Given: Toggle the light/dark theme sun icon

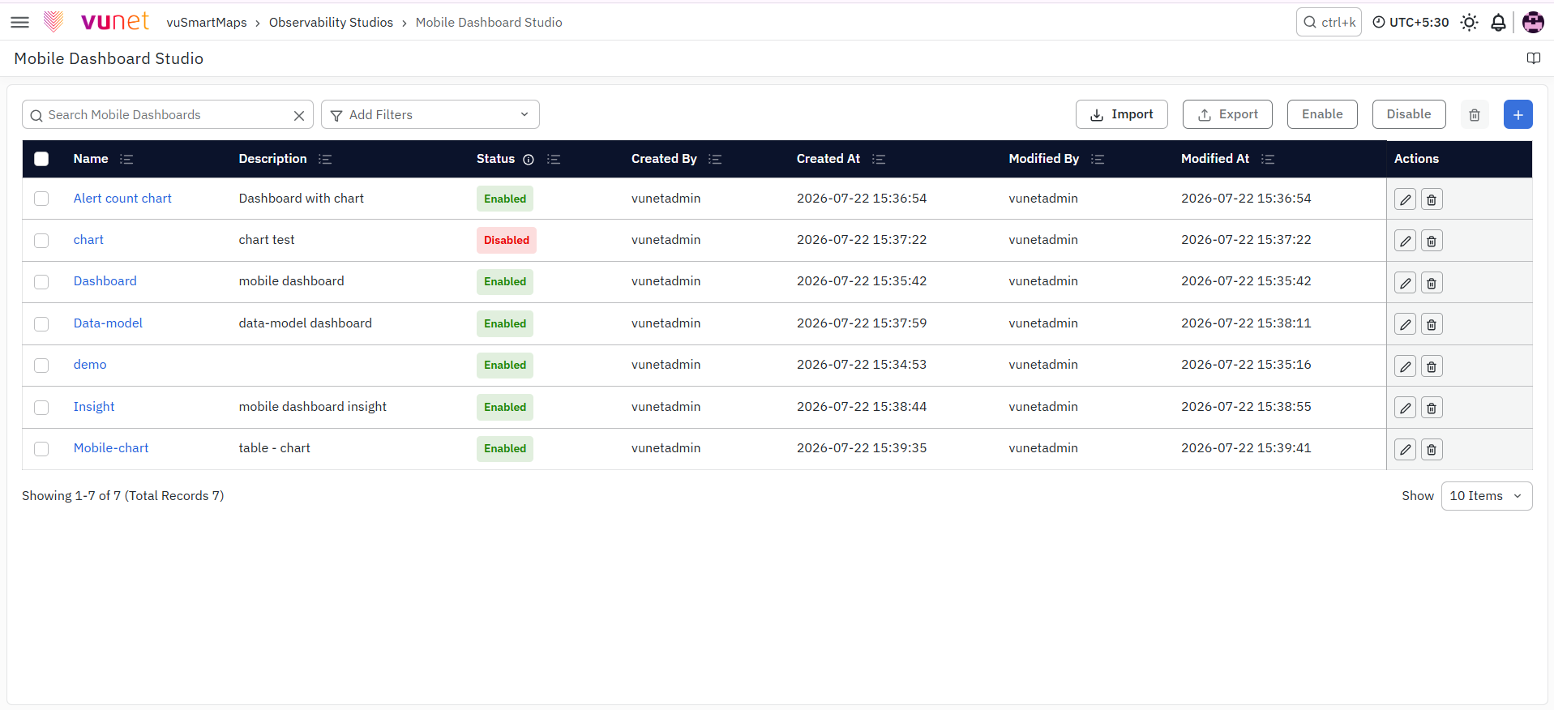Looking at the screenshot, I should (1469, 23).
